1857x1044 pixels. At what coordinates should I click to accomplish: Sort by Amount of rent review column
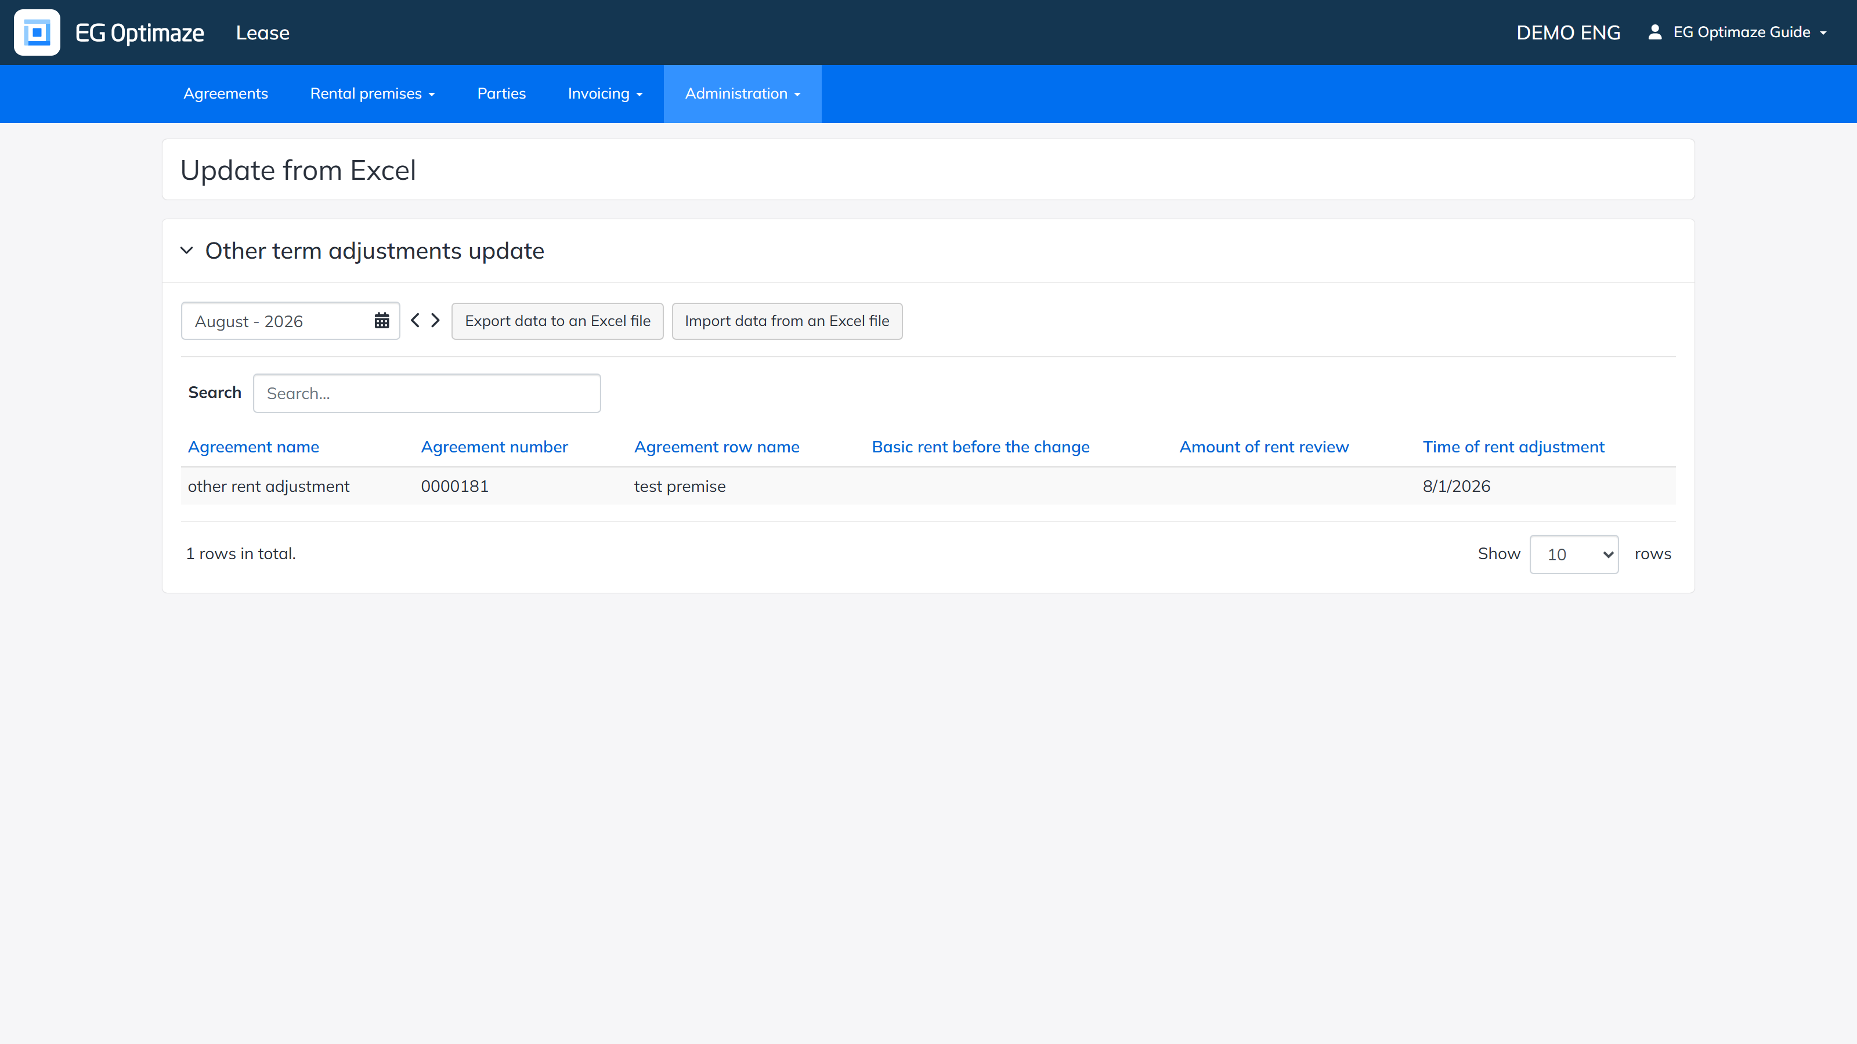click(x=1264, y=447)
